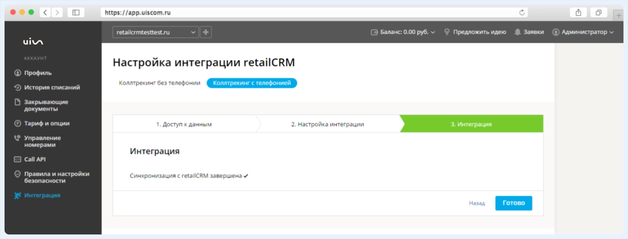Screen dimensions: 628x239
Task: Click the Call API icon
Action: pos(18,159)
